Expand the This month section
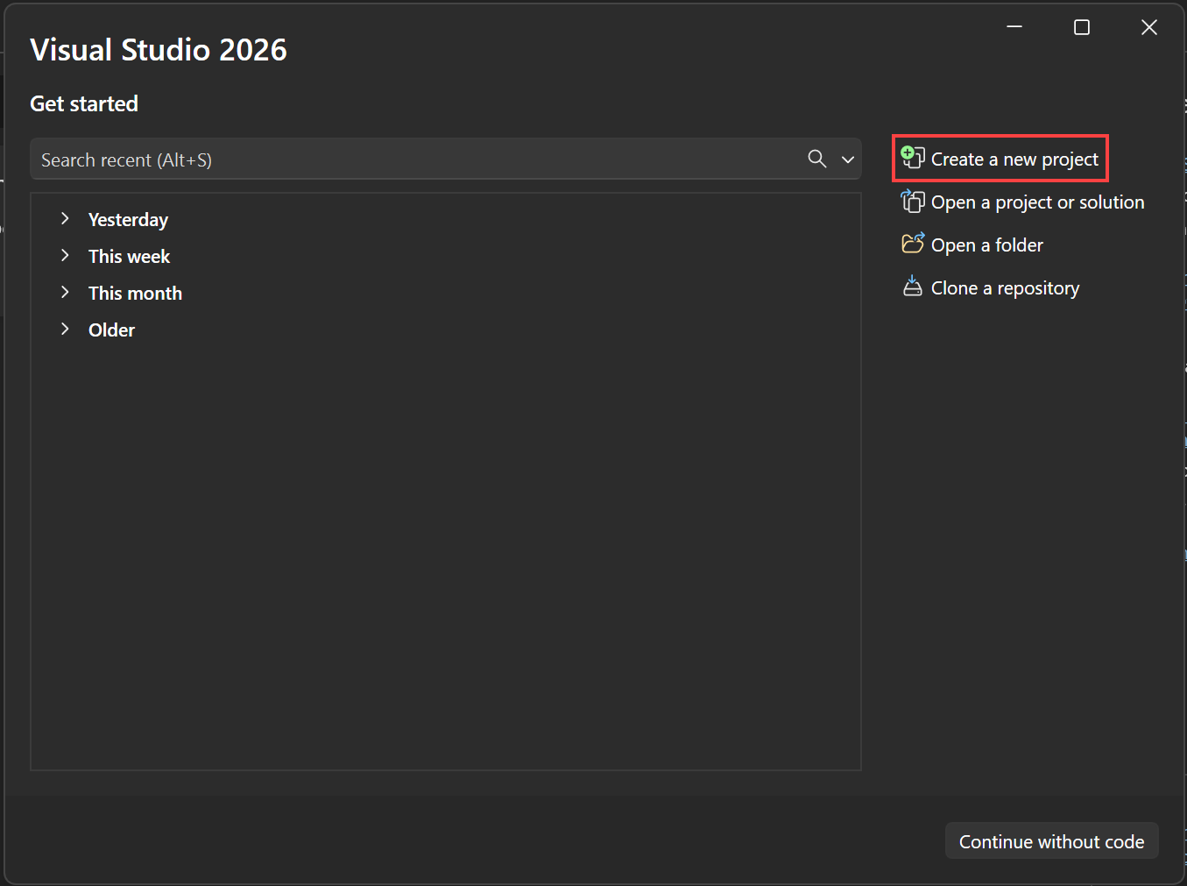 click(x=66, y=293)
